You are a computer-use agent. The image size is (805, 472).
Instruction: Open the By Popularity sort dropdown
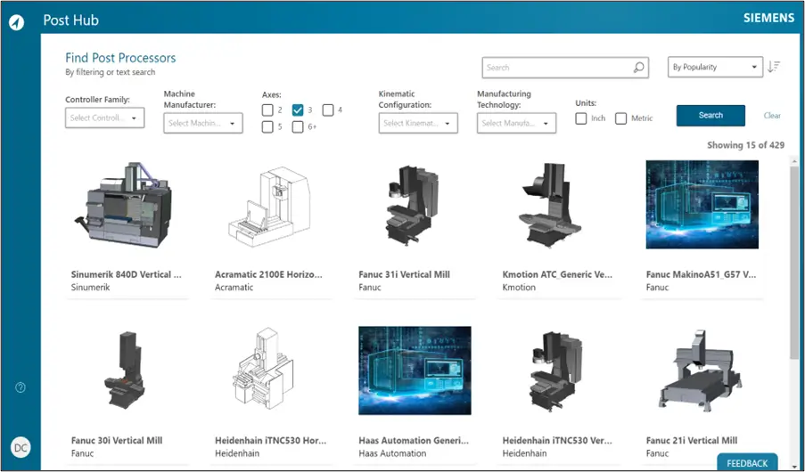(715, 67)
